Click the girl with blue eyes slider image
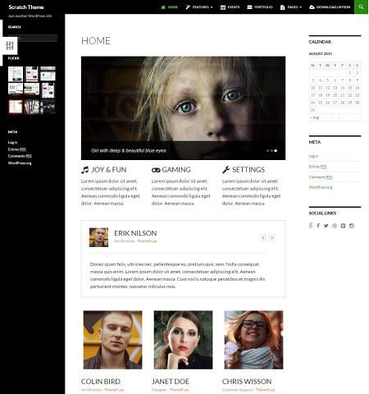 (x=183, y=108)
